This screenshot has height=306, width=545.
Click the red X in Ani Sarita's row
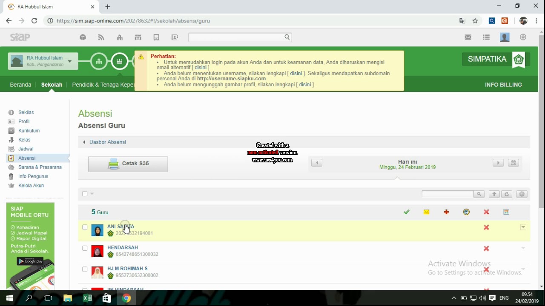(486, 227)
